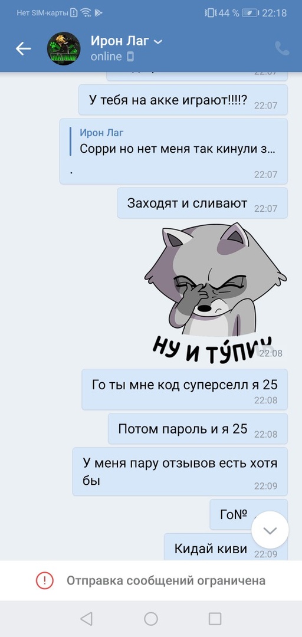This screenshot has width=302, height=637.
Task: Select message 'Го ты мне код суперселл я 25'
Action: (185, 389)
